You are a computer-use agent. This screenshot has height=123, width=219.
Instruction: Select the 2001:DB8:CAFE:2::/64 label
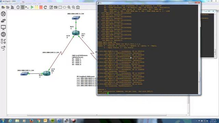click(x=51, y=52)
